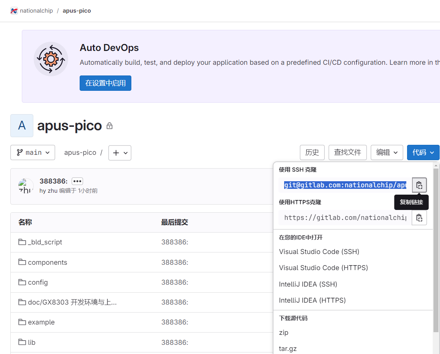This screenshot has height=354, width=440.
Task: Click the example folder icon
Action: pyautogui.click(x=22, y=322)
